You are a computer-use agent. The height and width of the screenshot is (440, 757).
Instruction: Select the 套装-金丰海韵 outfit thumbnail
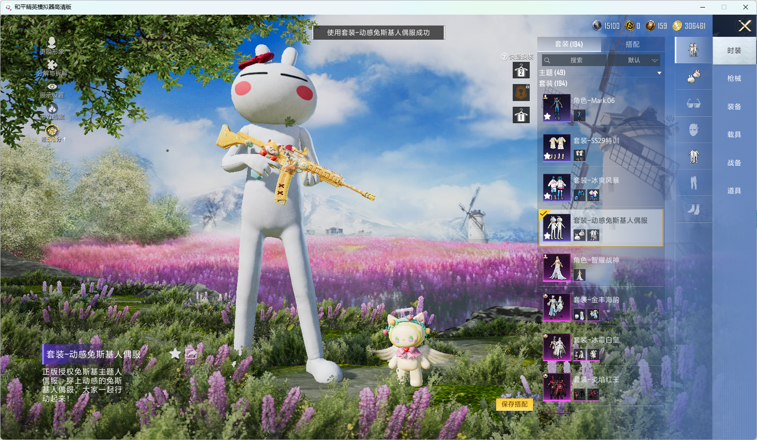tap(557, 307)
